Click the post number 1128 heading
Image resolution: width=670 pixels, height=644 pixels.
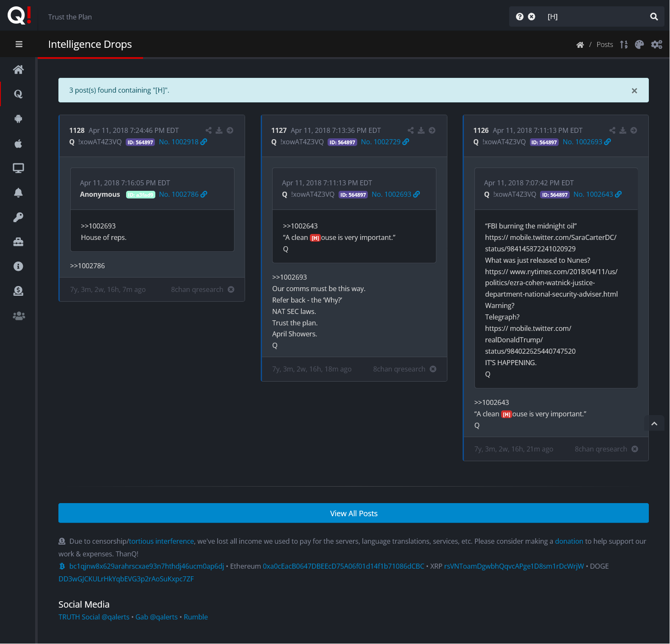click(77, 130)
